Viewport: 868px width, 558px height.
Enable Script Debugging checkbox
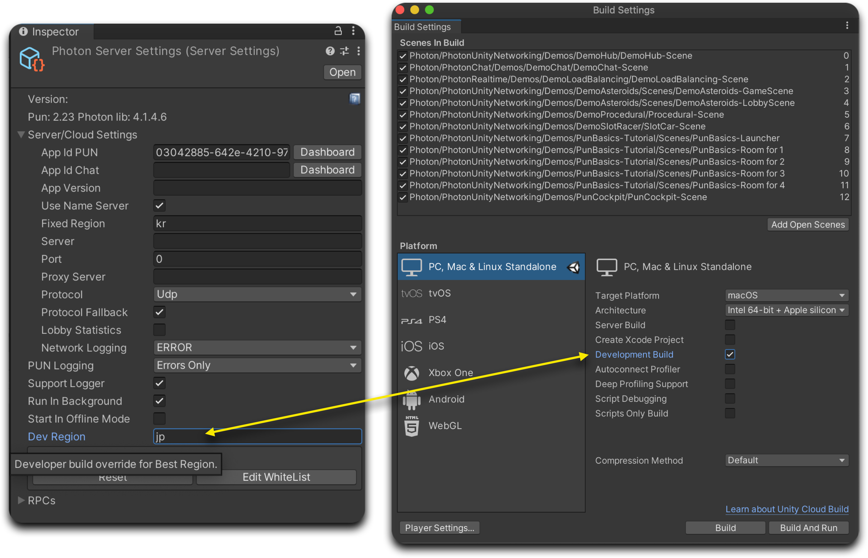(x=730, y=399)
